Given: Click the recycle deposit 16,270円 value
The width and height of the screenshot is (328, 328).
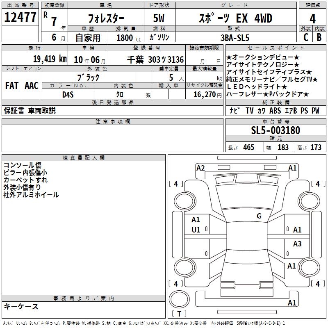Looking at the screenshot, I should coord(207,95).
